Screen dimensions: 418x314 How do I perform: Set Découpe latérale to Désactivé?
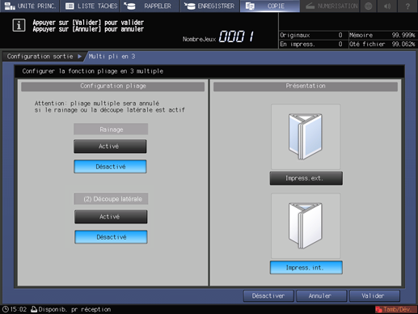point(111,237)
